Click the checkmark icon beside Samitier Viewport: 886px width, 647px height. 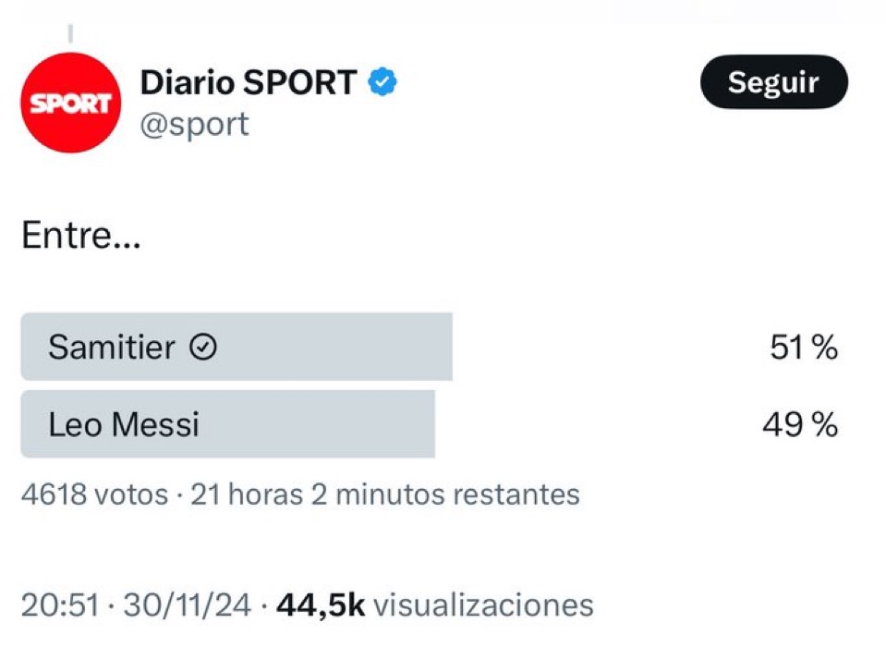202,348
